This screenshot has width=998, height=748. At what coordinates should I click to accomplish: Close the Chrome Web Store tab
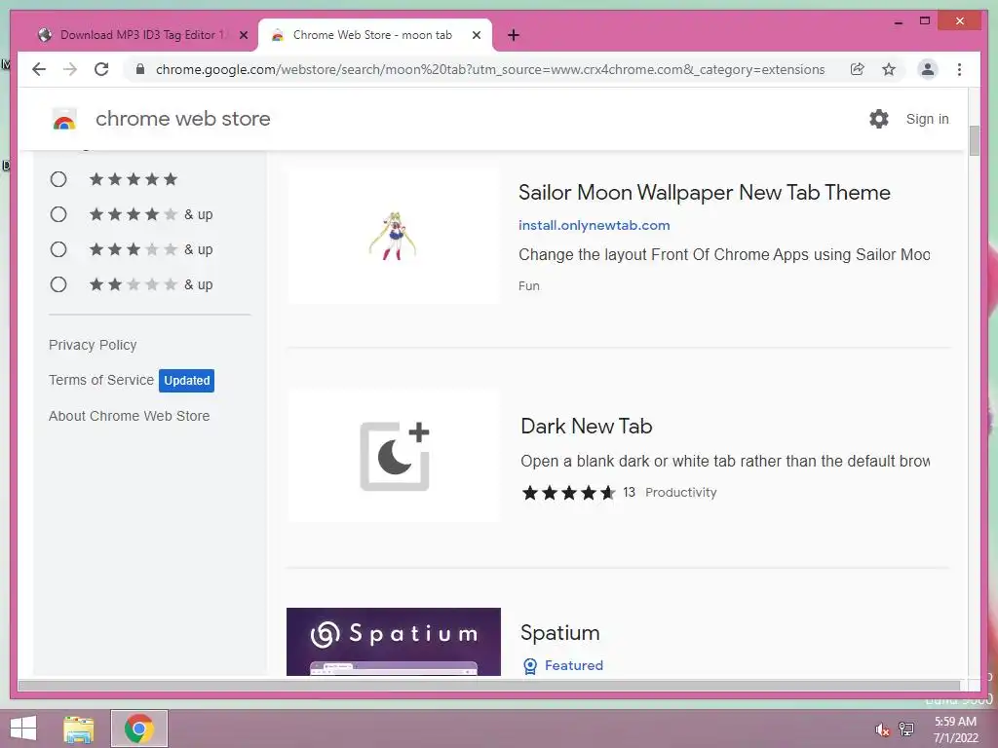tap(476, 35)
